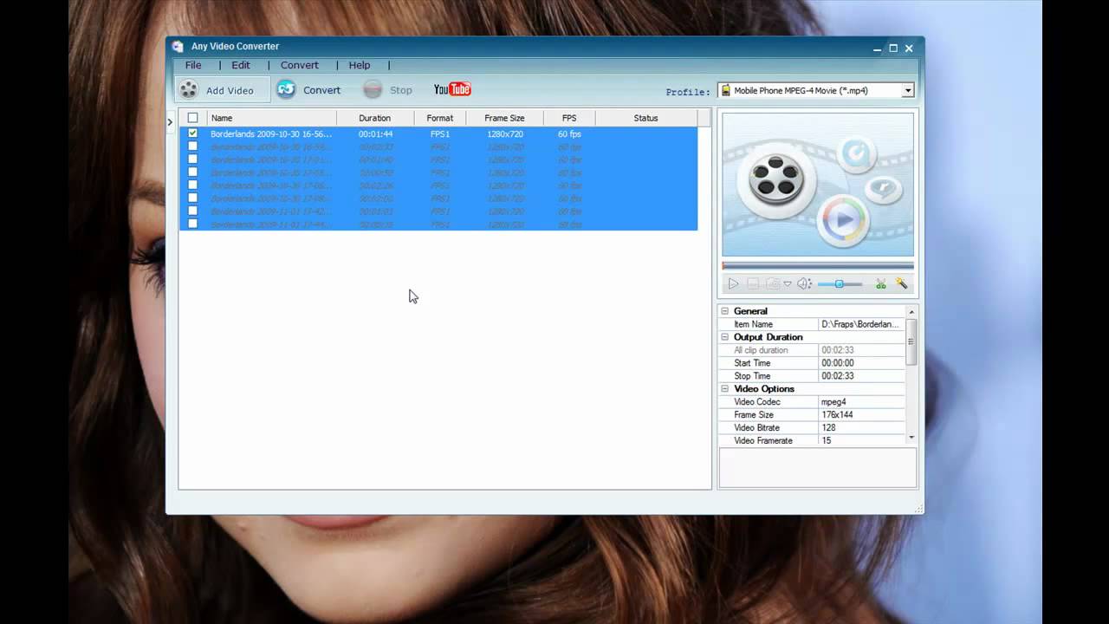Click the Add Video film reel button
Viewport: 1109px width, 624px height.
pos(222,89)
